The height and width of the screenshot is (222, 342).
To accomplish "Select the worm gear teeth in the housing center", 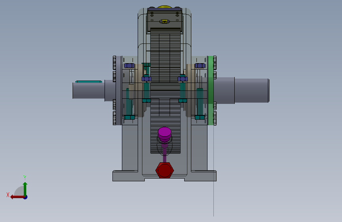I will point(165,91).
